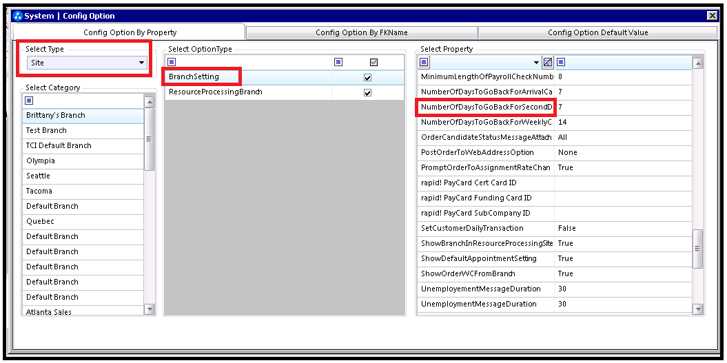The width and height of the screenshot is (727, 363).
Task: Toggle the header checkbox in Select OptionType
Action: point(373,62)
